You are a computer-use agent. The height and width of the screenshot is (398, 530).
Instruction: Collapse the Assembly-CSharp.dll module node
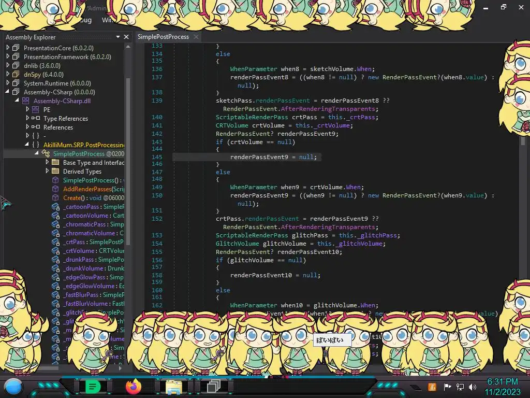click(x=17, y=101)
